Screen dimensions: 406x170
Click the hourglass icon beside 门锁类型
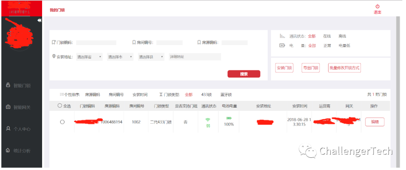[161, 94]
